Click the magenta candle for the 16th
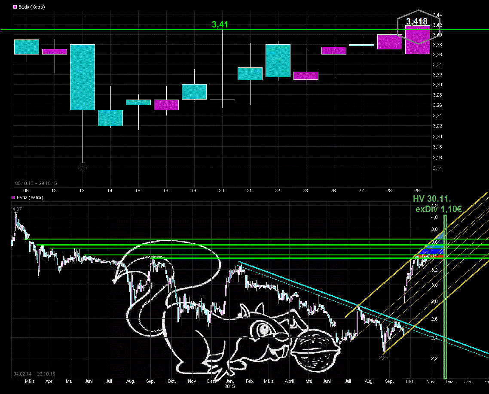This screenshot has height=394, width=489. click(166, 105)
